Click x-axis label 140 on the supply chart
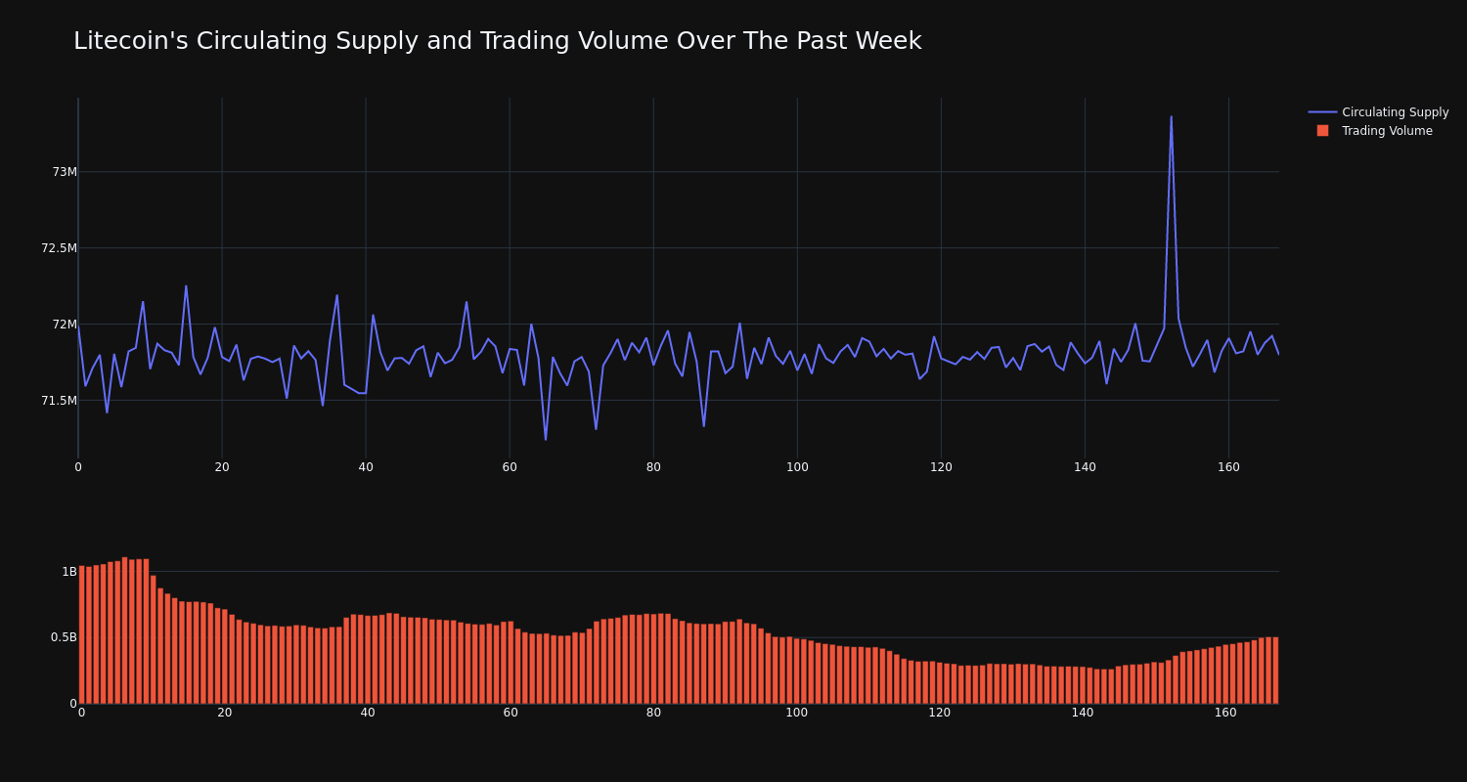The image size is (1467, 782). point(1085,467)
